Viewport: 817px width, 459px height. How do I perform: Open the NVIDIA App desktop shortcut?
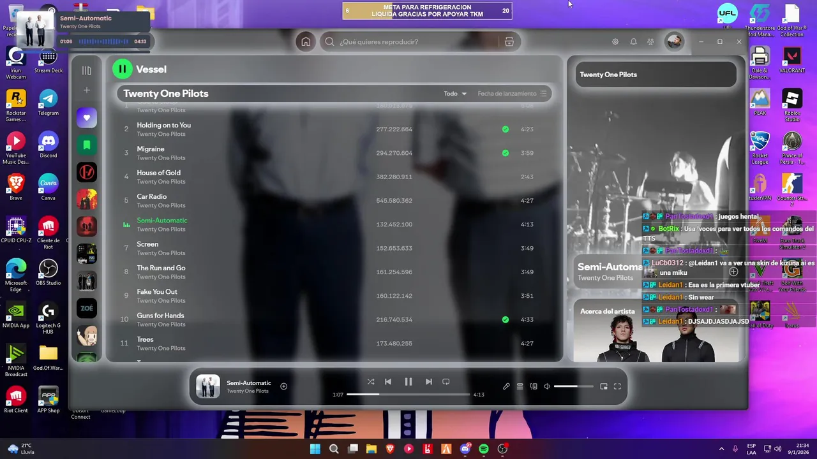16,314
